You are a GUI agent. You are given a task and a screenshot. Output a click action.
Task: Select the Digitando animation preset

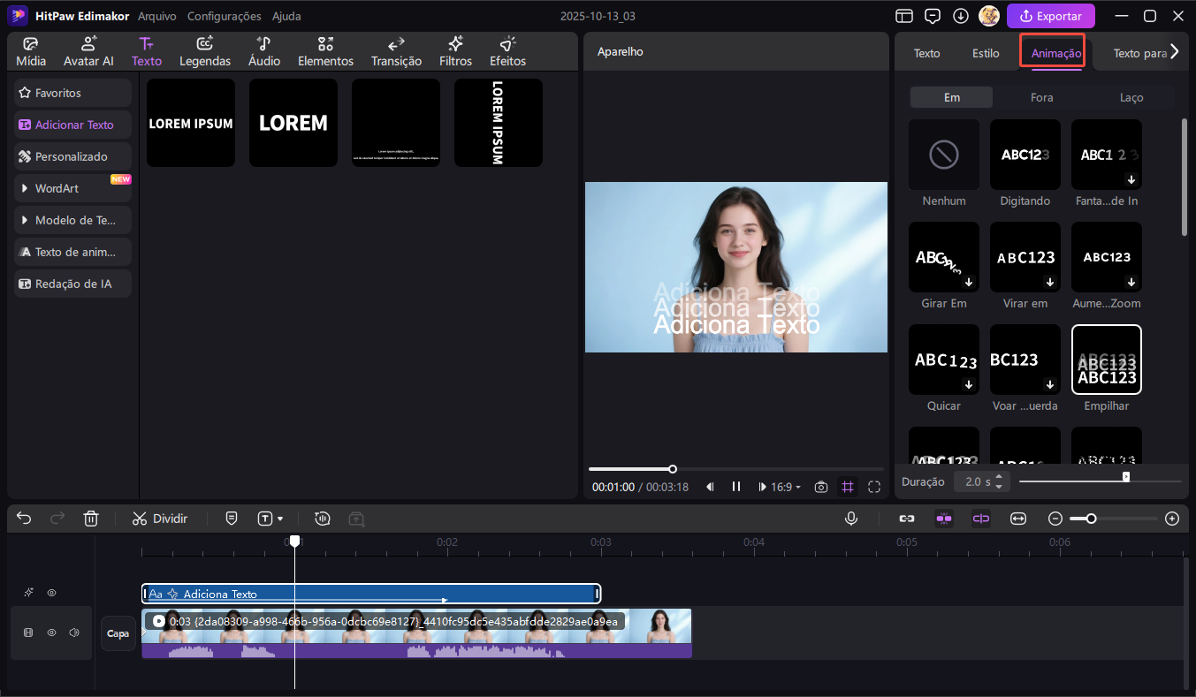pyautogui.click(x=1025, y=155)
